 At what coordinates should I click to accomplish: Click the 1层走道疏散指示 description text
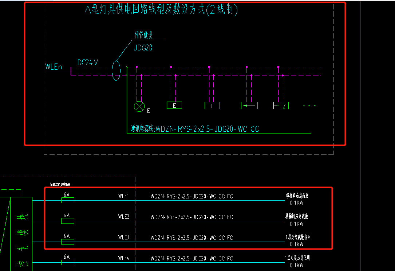click(298, 237)
